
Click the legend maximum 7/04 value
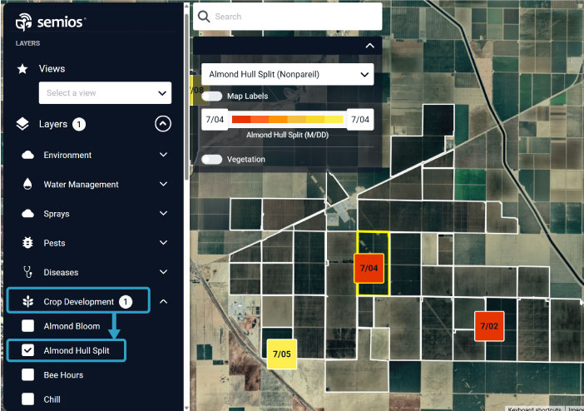click(360, 120)
